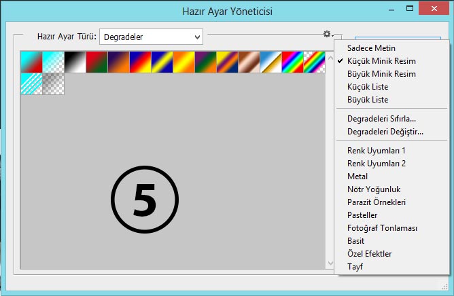Select the cyan-to-transparent gradient swatch
The height and width of the screenshot is (296, 454).
coord(53,62)
